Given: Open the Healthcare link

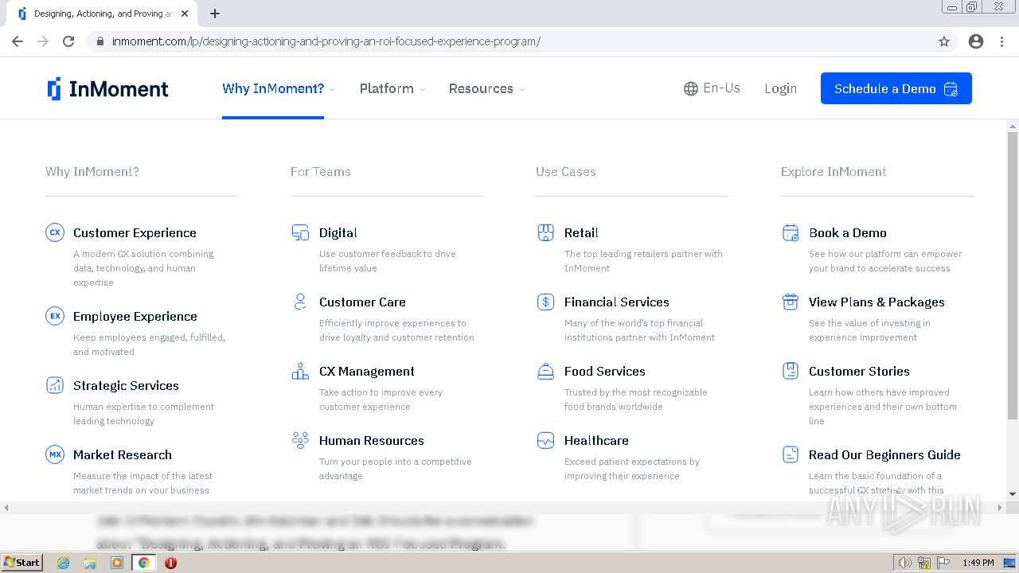Looking at the screenshot, I should point(596,440).
